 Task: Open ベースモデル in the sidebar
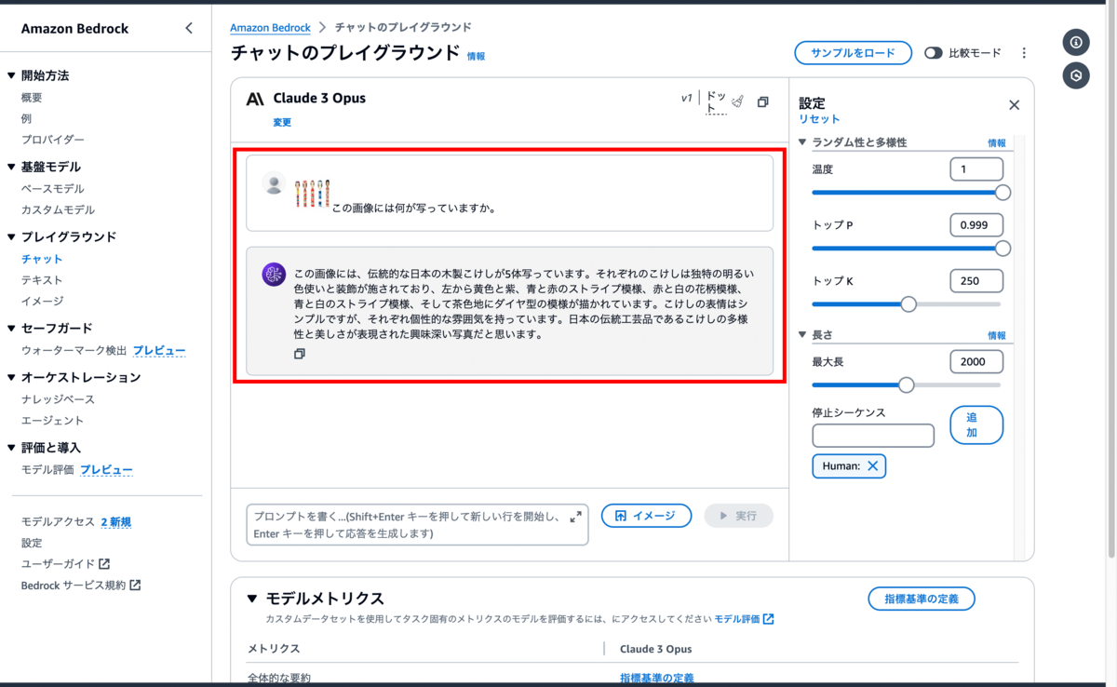pyautogui.click(x=53, y=189)
